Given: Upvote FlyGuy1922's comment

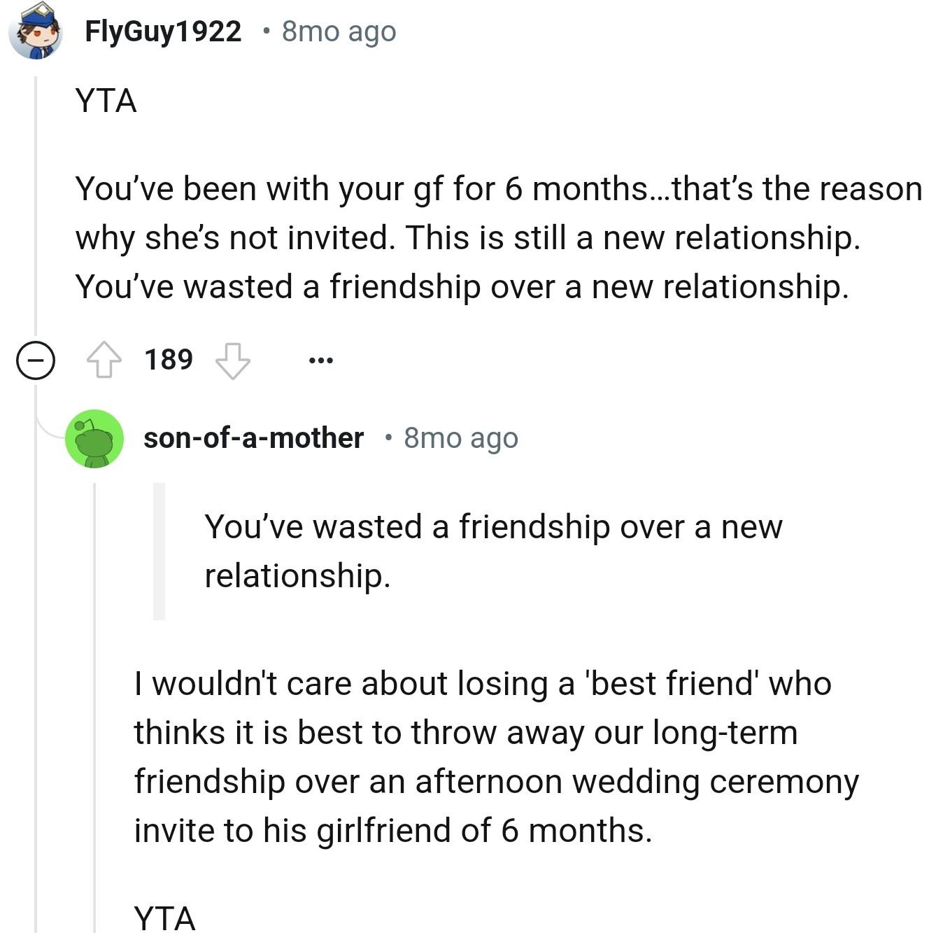Looking at the screenshot, I should tap(104, 360).
